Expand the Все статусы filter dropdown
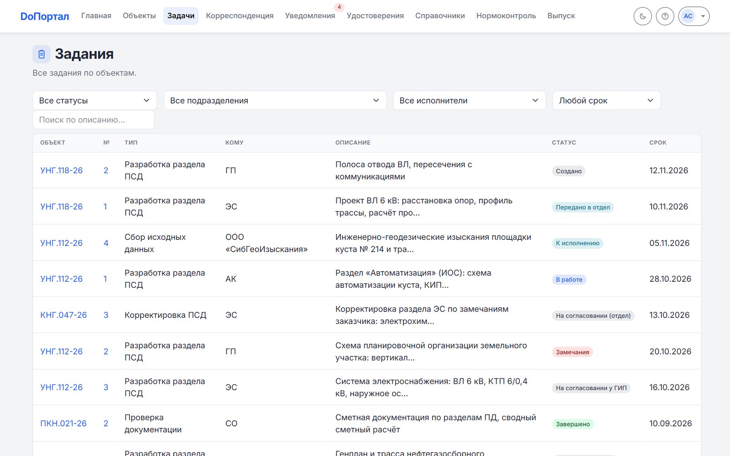The image size is (730, 456). tap(95, 100)
